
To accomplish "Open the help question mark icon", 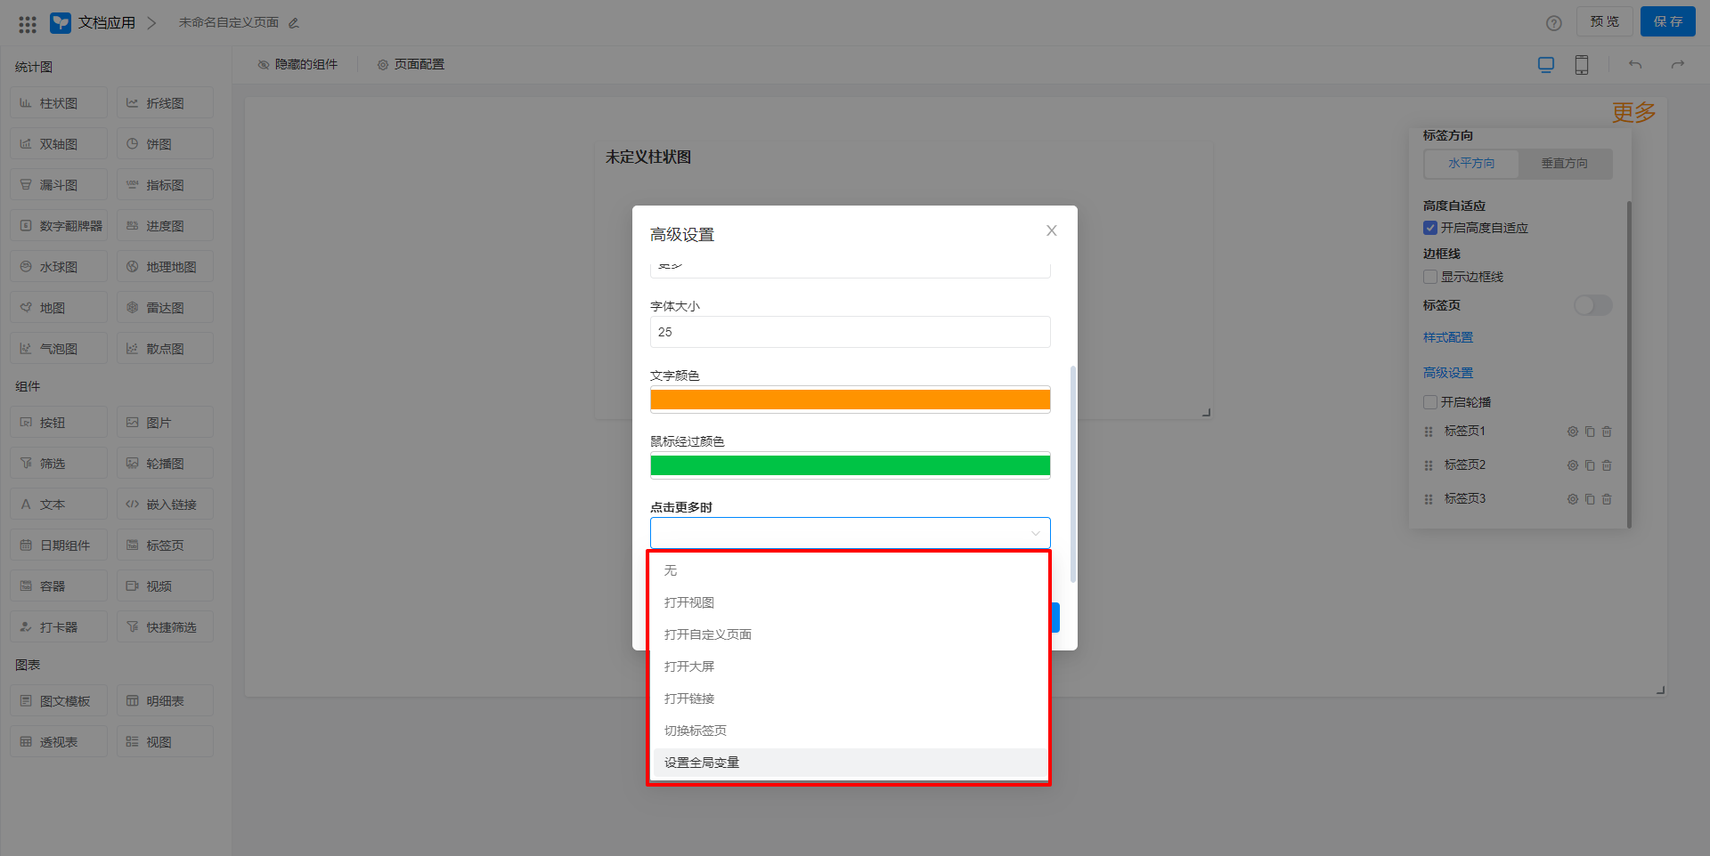I will (1554, 23).
